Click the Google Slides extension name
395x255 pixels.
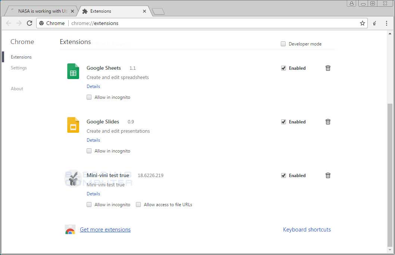[x=103, y=122]
